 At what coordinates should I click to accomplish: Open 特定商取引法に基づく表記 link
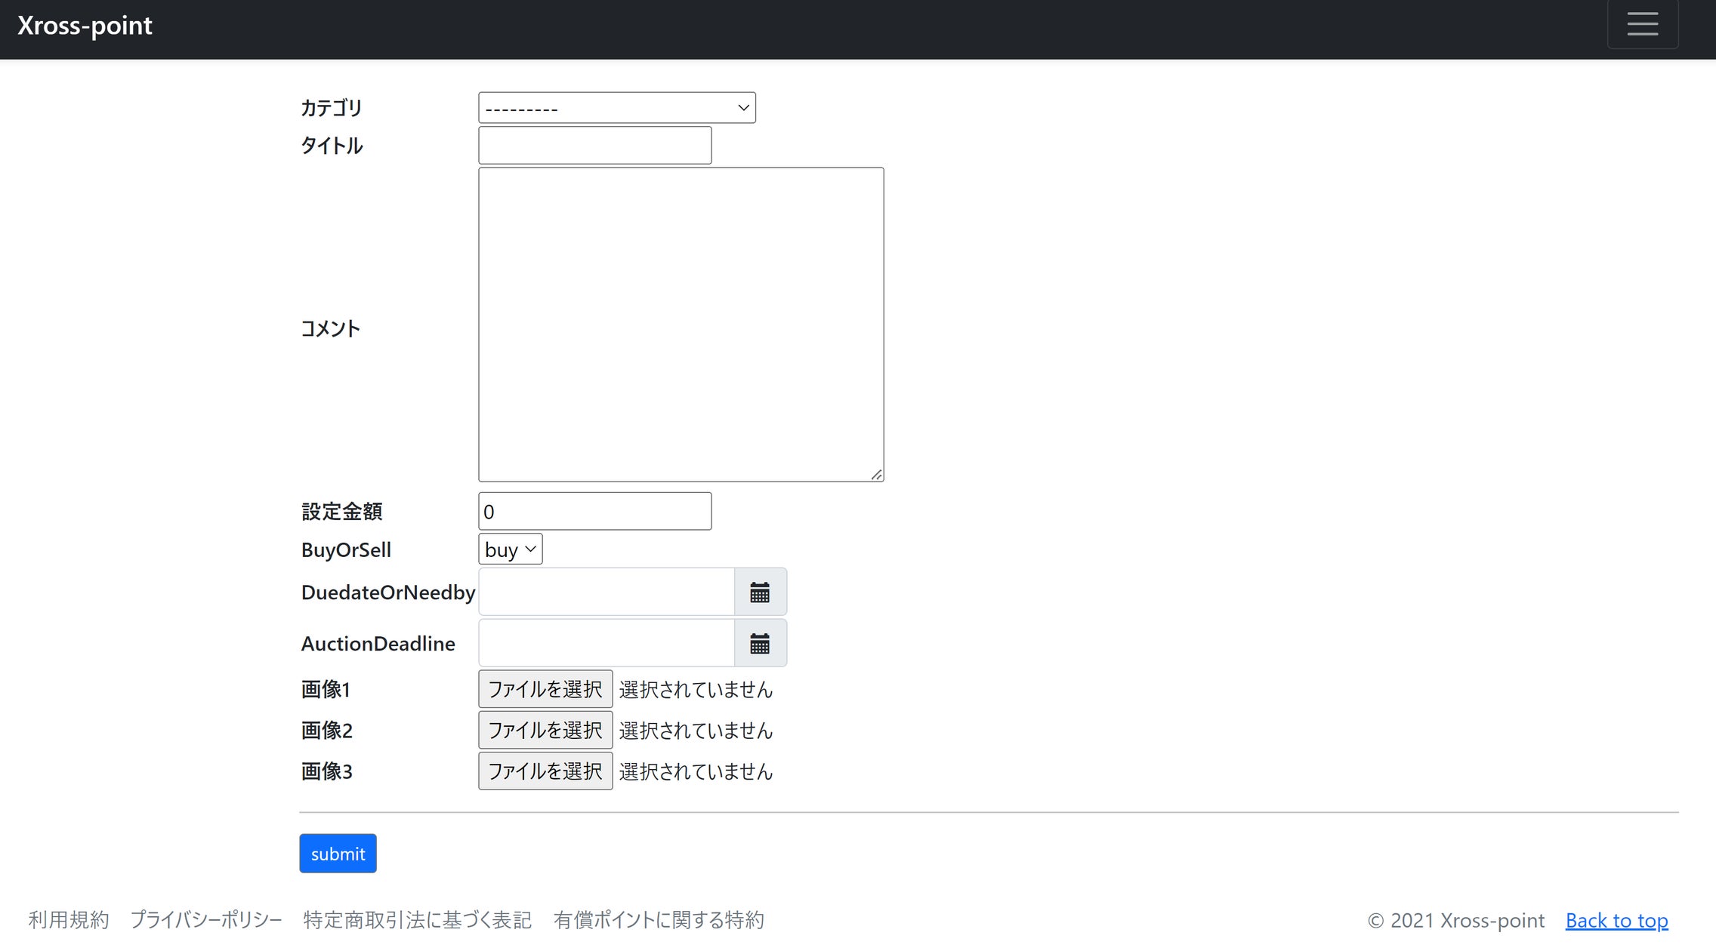click(418, 920)
